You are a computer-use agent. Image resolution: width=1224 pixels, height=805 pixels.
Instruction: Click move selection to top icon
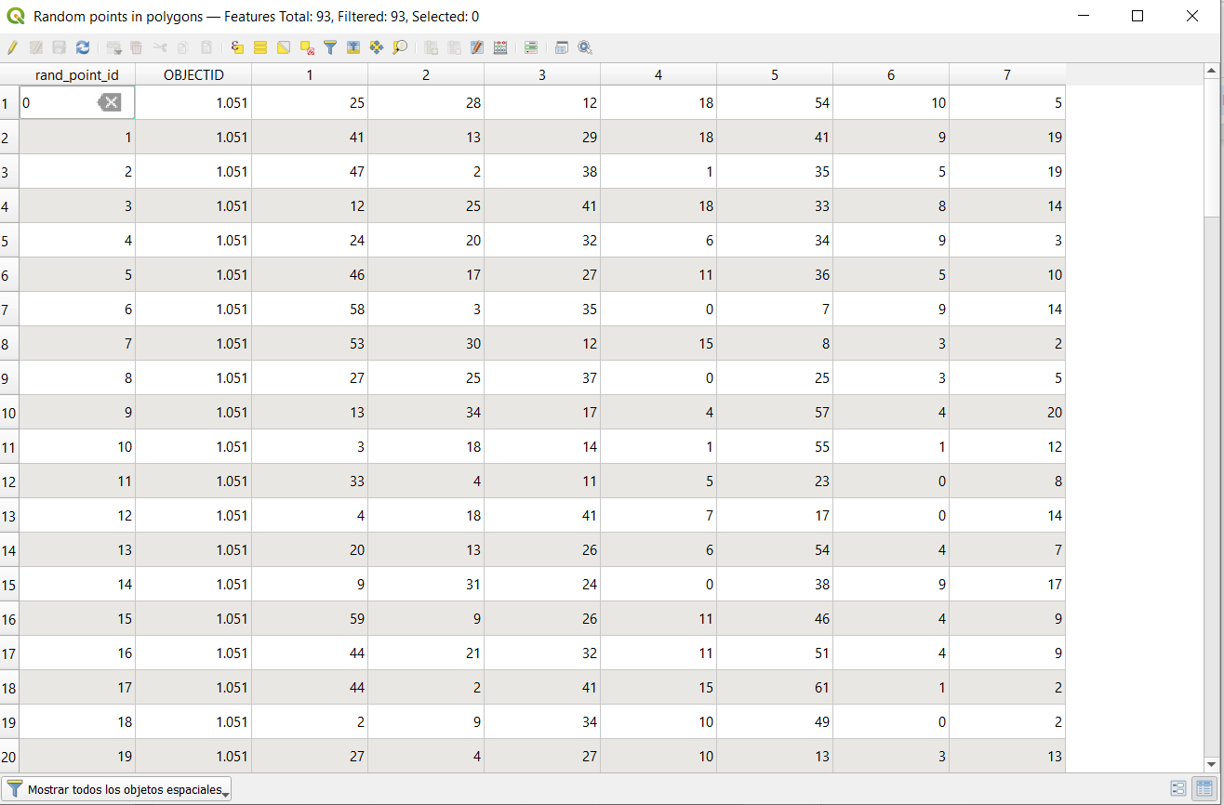pyautogui.click(x=353, y=47)
